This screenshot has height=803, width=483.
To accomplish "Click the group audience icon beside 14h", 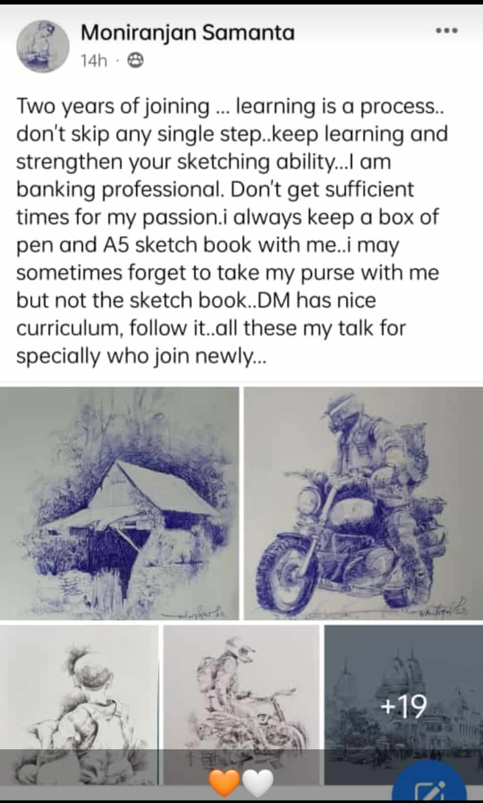I will (135, 61).
